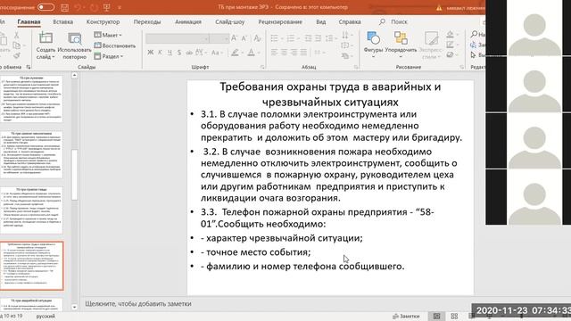The image size is (571, 321).
Task: Activate the format painter brush
Action: pyautogui.click(x=16, y=55)
